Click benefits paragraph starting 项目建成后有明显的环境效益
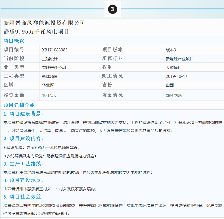The width and height of the screenshot is (224, 219). (113, 209)
